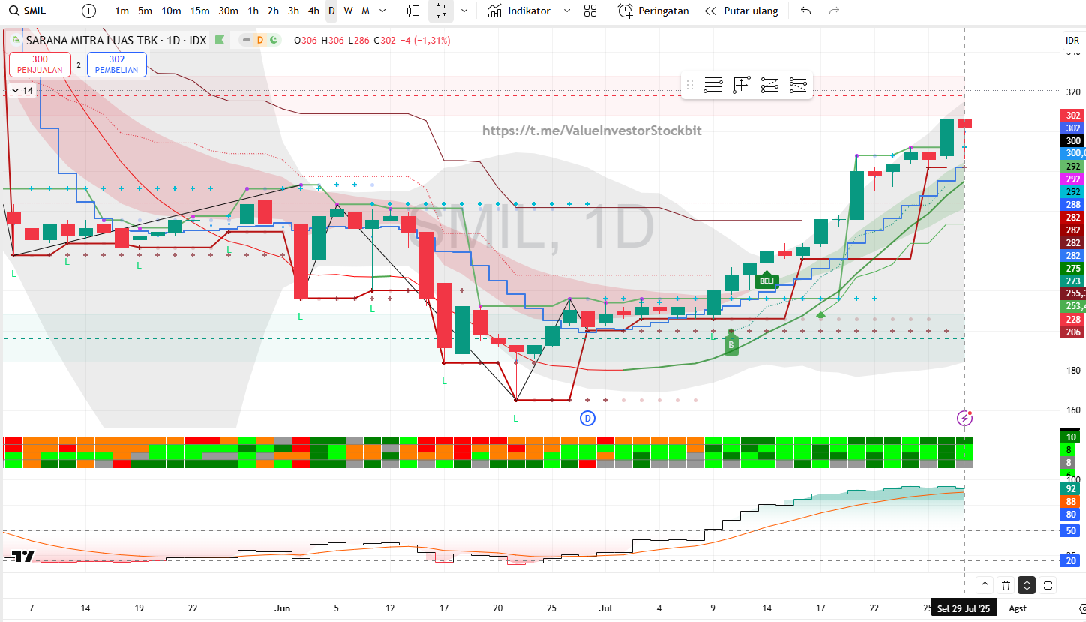Viewport: 1086px width, 622px height.
Task: Click the black 300 price label
Action: click(x=1073, y=141)
